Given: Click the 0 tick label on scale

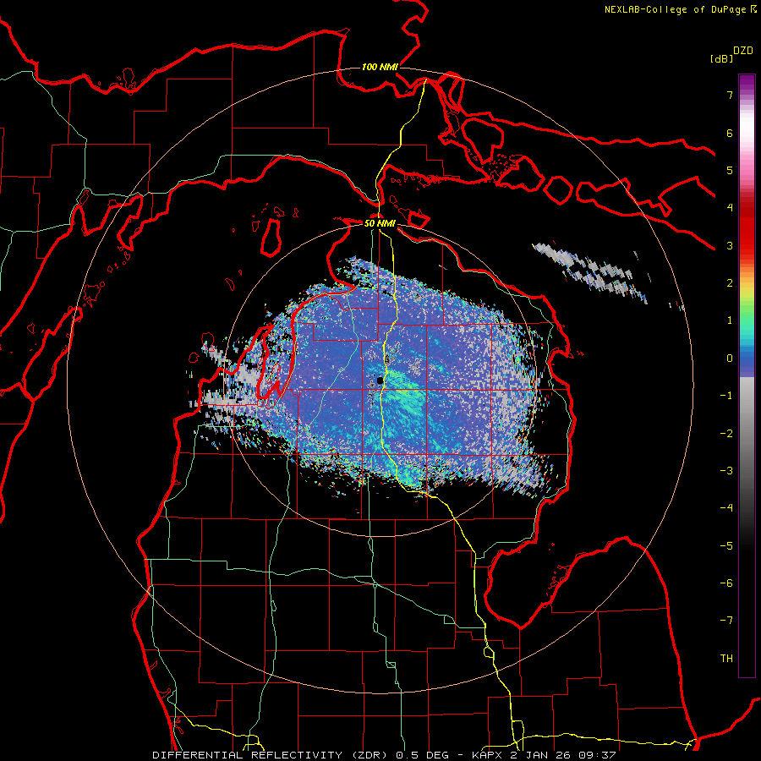Looking at the screenshot, I should point(730,359).
